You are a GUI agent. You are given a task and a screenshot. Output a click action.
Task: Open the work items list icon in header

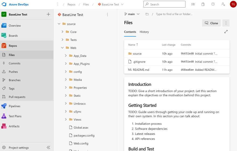193,4
